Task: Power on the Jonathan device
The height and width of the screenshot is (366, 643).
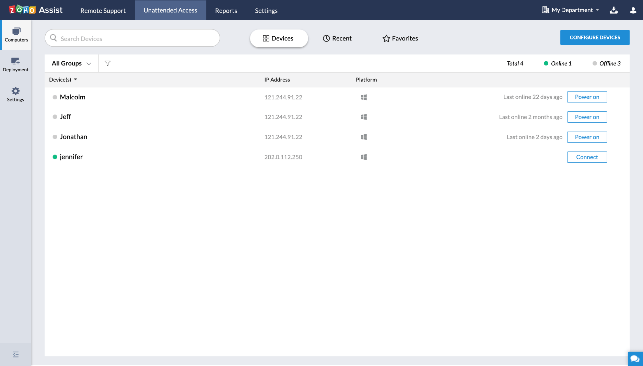Action: pyautogui.click(x=587, y=137)
